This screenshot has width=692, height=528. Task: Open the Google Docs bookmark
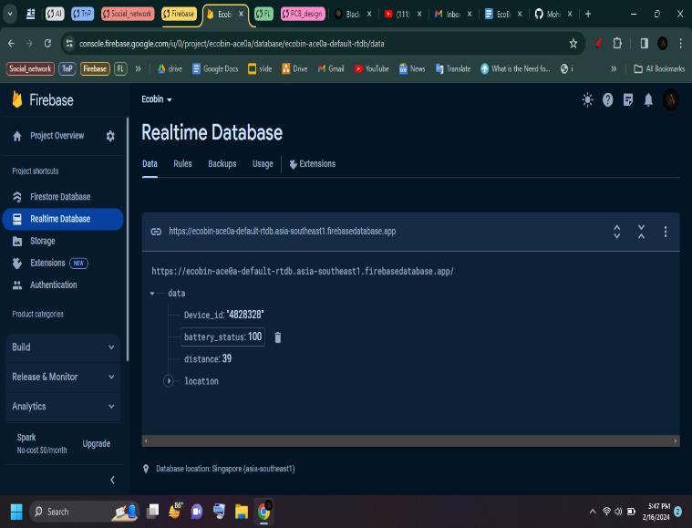coord(215,69)
